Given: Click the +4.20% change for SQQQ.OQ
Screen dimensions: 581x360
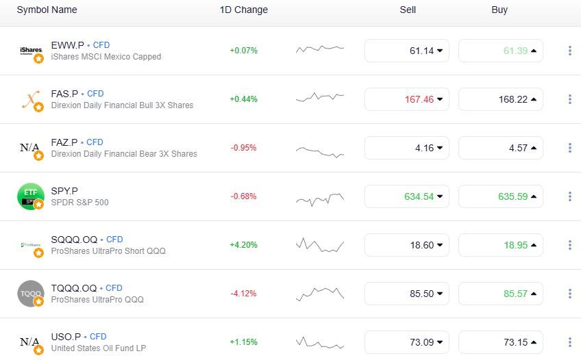Looking at the screenshot, I should [x=243, y=244].
